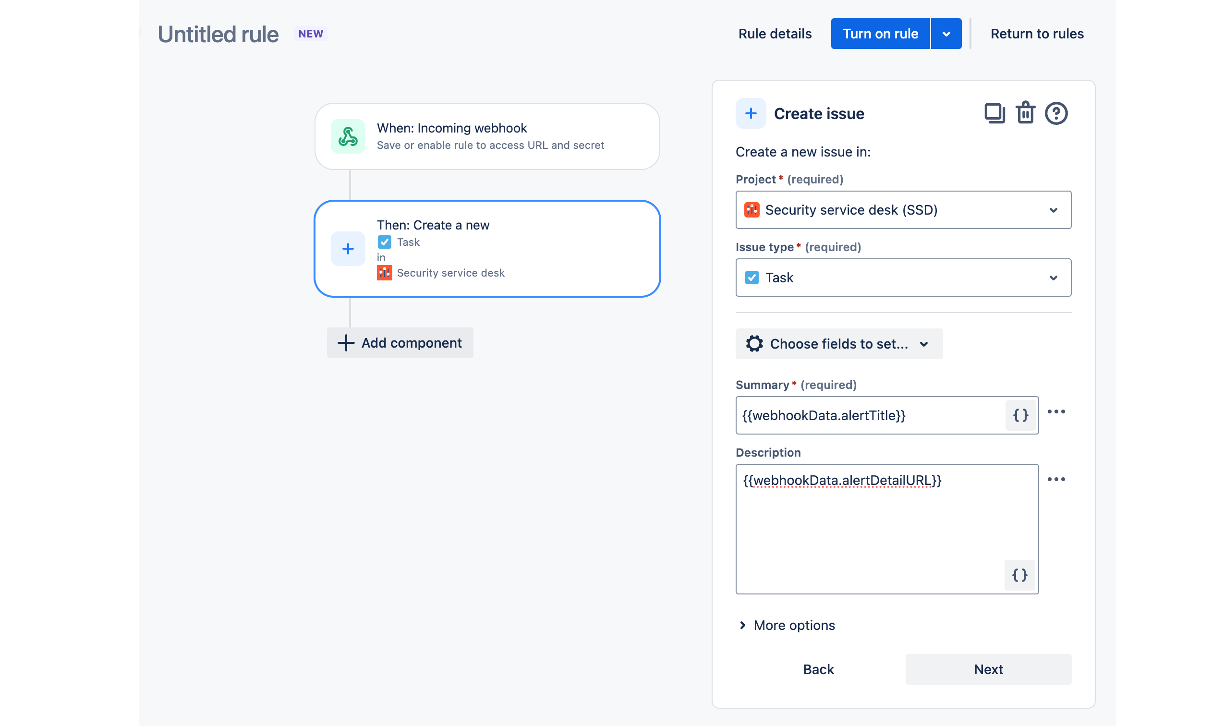Click the Task issue type checkbox icon
The width and height of the screenshot is (1212, 726).
coord(751,278)
